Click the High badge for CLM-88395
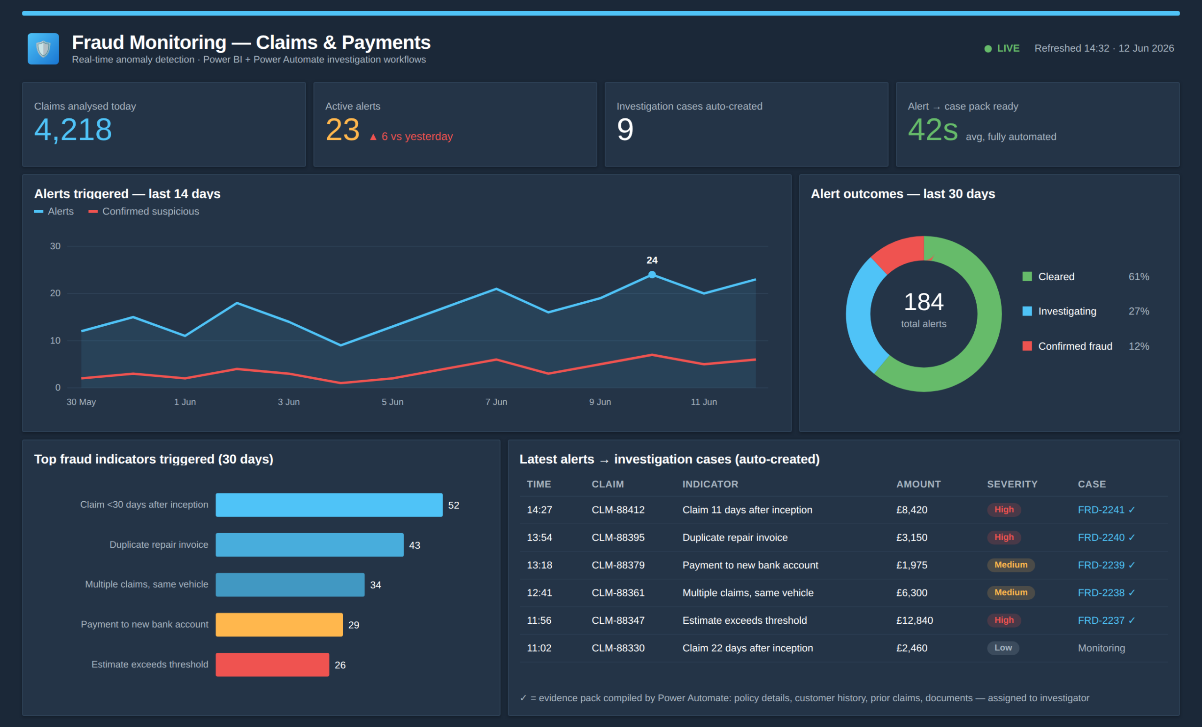Image resolution: width=1202 pixels, height=727 pixels. point(1004,537)
